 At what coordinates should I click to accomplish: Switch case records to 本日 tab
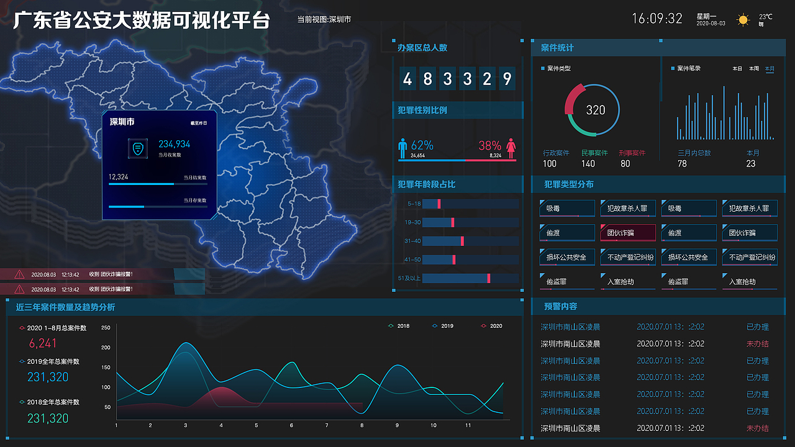coord(737,68)
